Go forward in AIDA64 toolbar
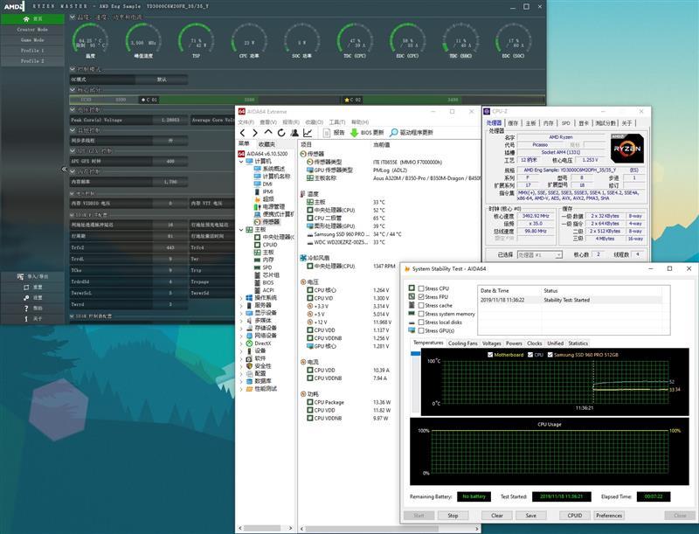This screenshot has height=534, width=699. pos(255,133)
